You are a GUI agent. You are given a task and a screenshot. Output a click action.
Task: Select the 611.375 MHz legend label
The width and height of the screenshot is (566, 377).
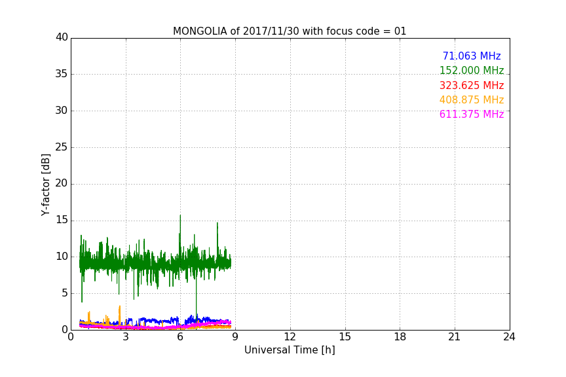(x=472, y=115)
